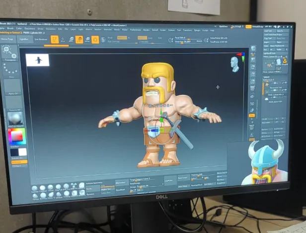Screen dimensions: 306x233
Task: Open the Dots stroke picker
Action: tap(11, 70)
